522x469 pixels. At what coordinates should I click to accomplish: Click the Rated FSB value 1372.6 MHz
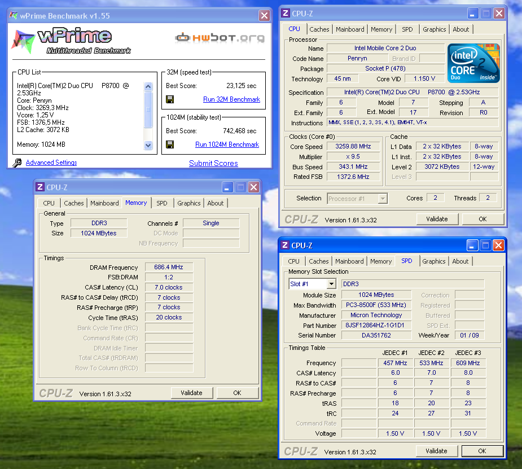353,177
